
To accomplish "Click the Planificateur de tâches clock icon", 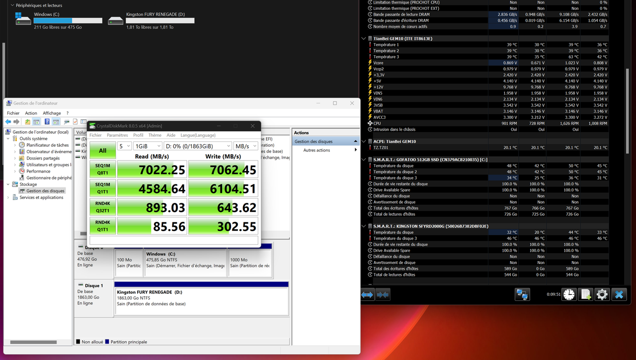I will click(22, 145).
